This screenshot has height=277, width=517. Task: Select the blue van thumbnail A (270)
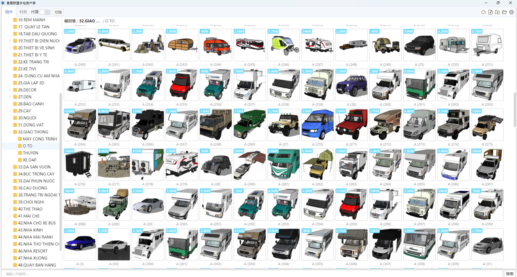(x=318, y=125)
